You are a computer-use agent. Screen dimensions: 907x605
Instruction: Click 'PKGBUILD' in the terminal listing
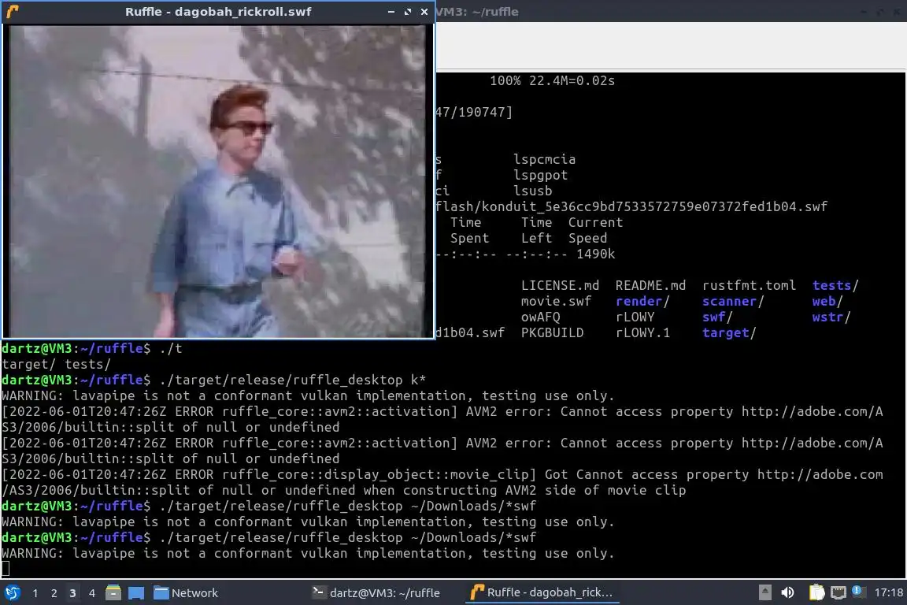coord(552,333)
